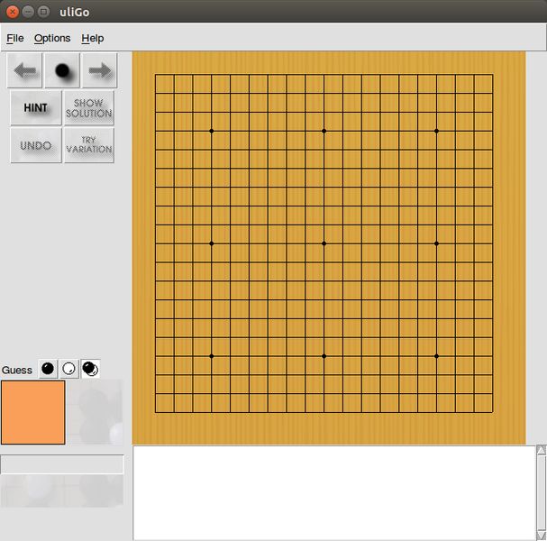Click the HINT button
Image resolution: width=547 pixels, height=541 pixels.
[x=36, y=108]
